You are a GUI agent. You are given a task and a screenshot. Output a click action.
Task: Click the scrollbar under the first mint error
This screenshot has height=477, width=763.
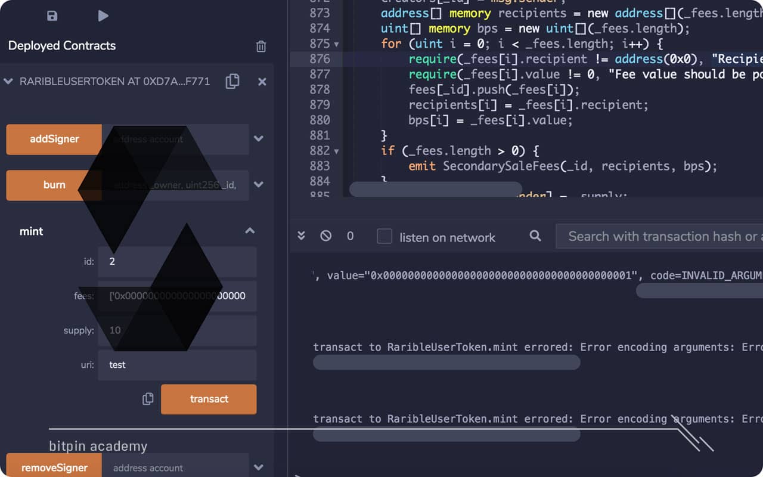tap(446, 363)
